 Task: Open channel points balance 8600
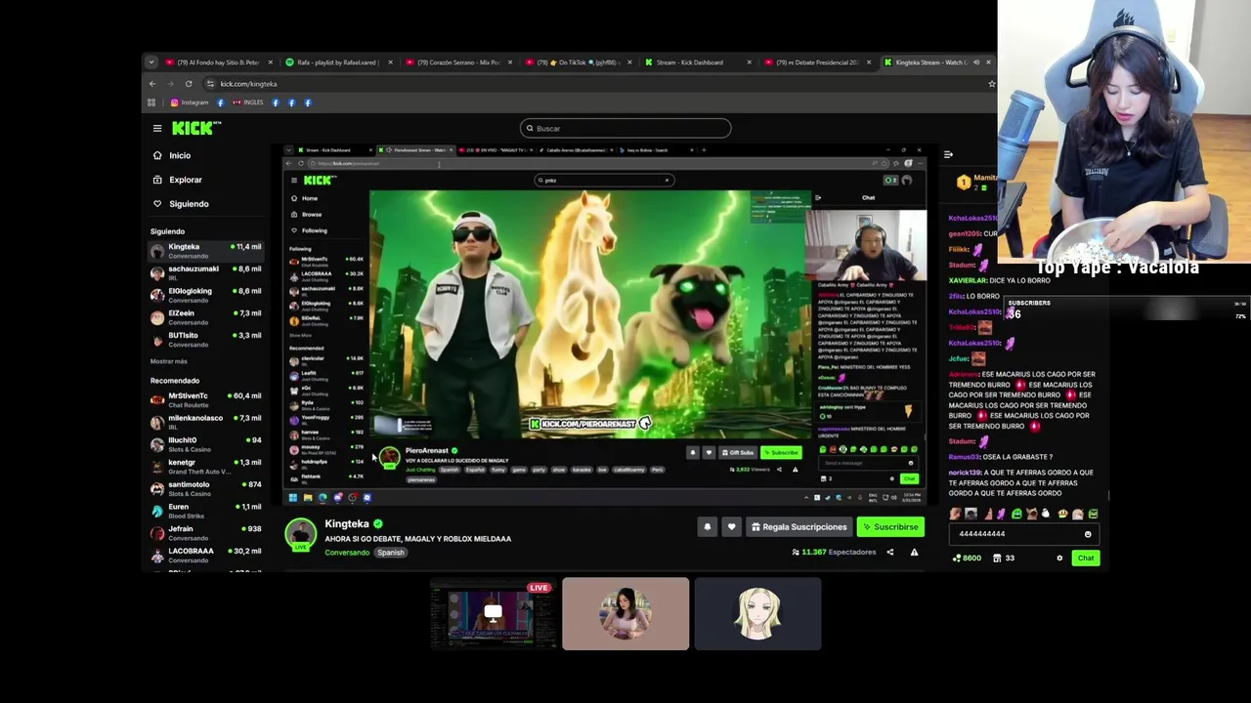point(969,558)
